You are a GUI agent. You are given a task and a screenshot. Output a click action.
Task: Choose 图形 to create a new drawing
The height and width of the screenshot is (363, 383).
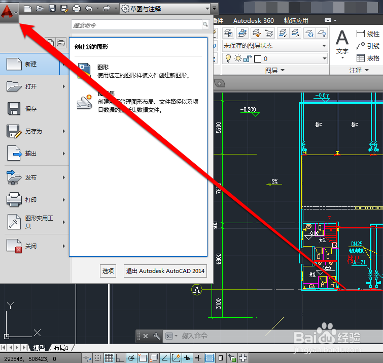pos(139,71)
